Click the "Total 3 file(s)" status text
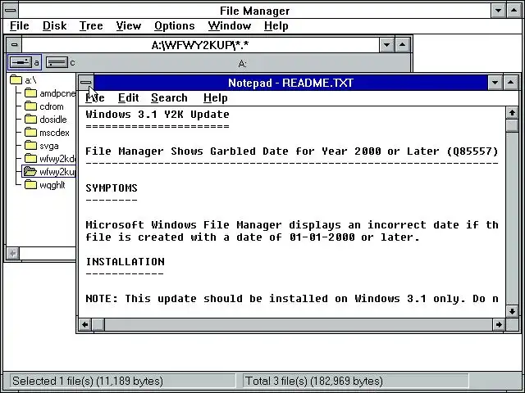Viewport: 525px width, 393px height. point(313,381)
